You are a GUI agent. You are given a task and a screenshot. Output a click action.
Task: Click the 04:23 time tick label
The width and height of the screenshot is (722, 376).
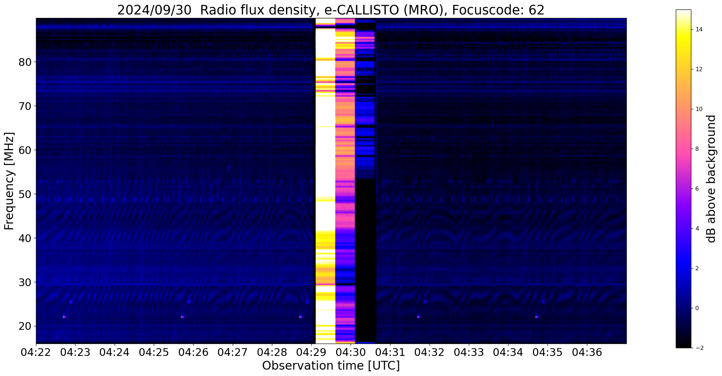pos(75,352)
